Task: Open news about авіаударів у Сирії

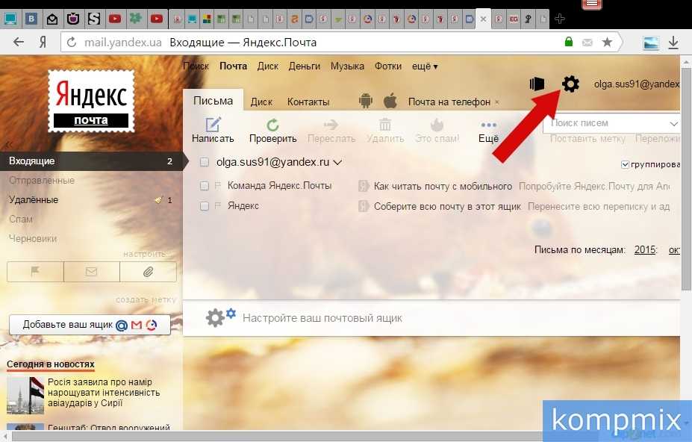Action: 104,393
